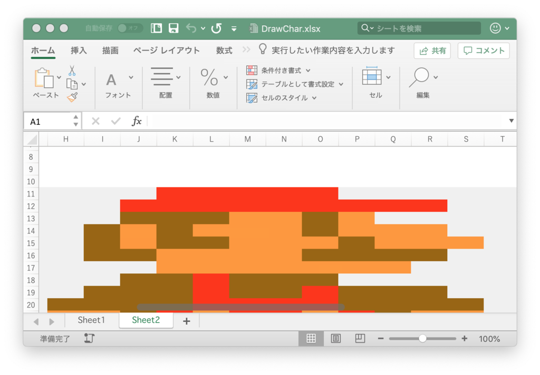Click the Cut scissors icon
The height and width of the screenshot is (375, 540).
72,71
